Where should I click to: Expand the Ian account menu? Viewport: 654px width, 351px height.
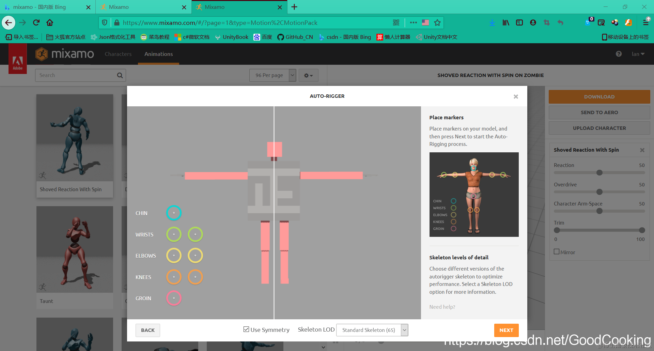click(x=638, y=54)
